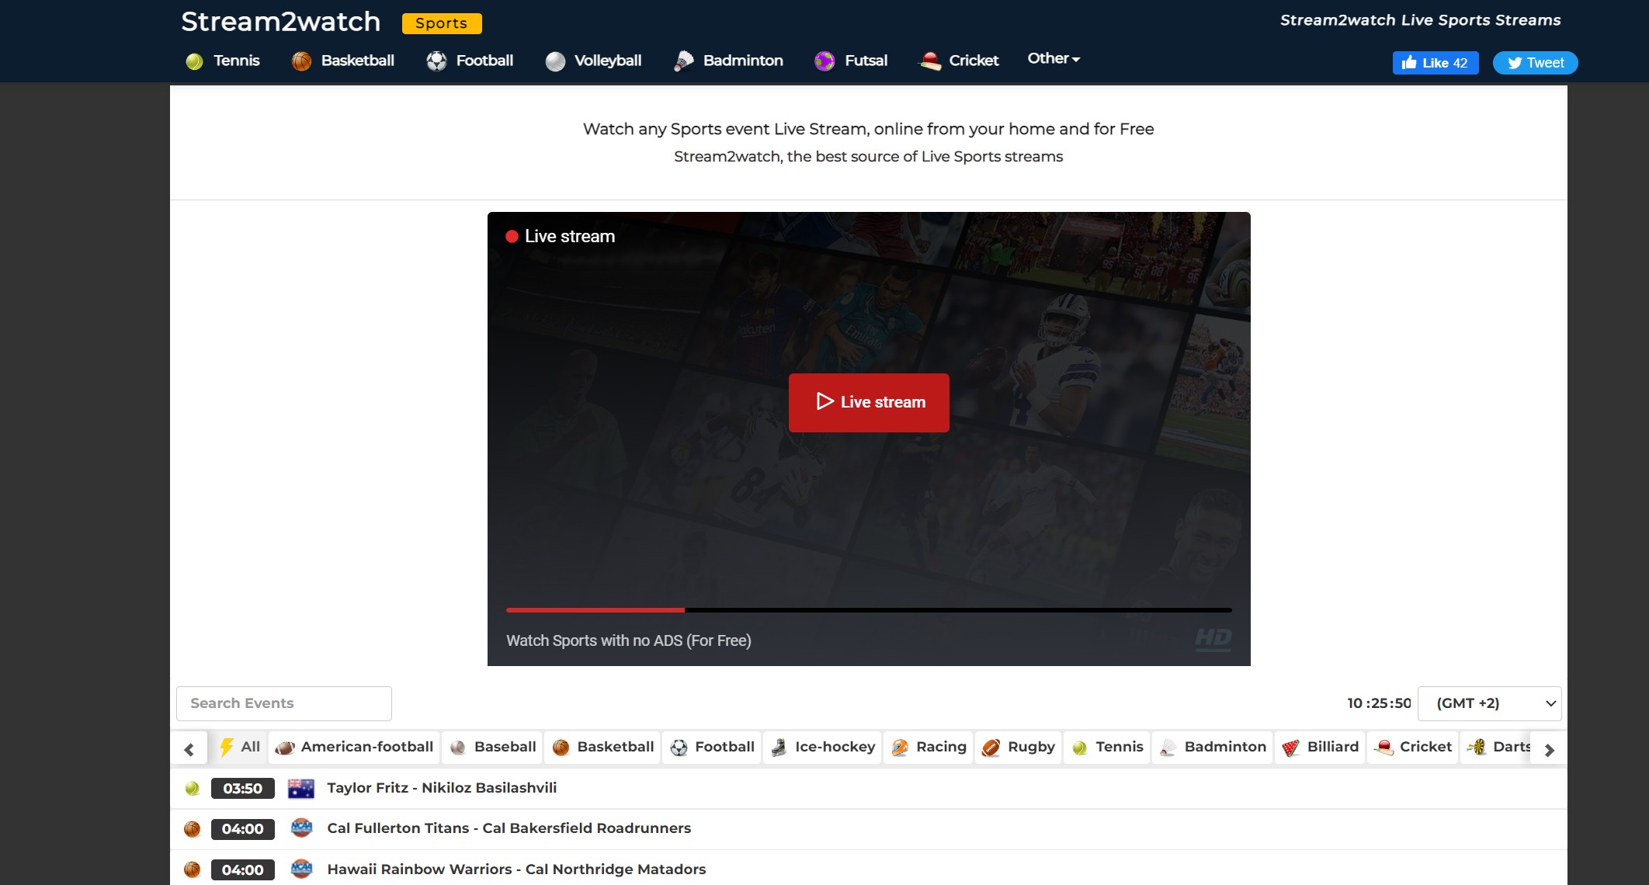Click the darts icon in filter bar
This screenshot has height=885, width=1649.
1477,748
